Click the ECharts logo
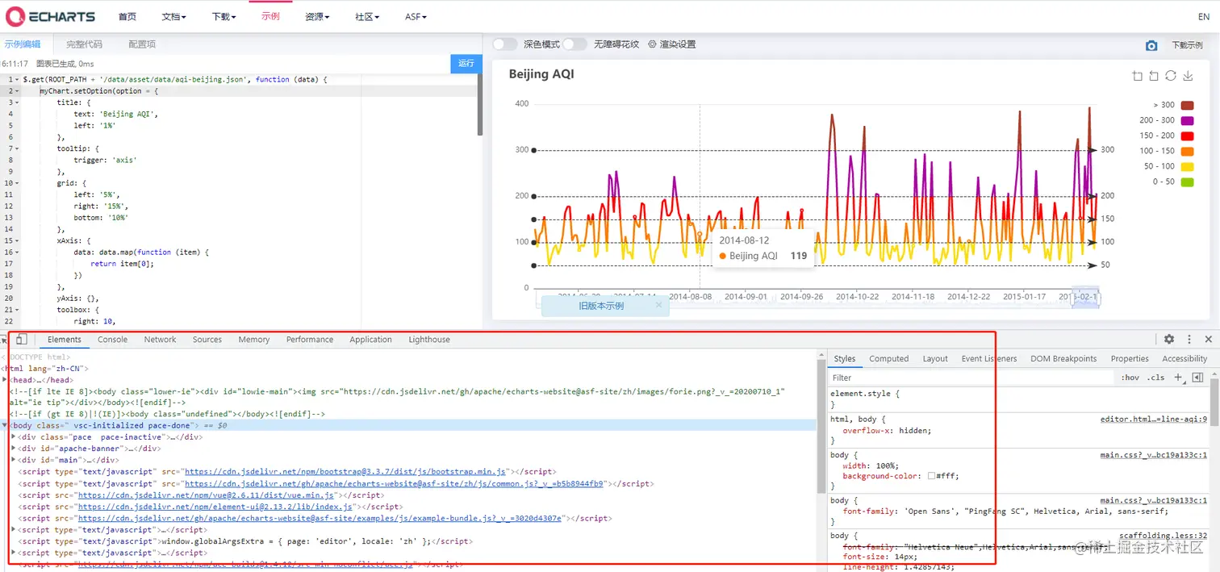Screen dimensions: 1220x572 tap(50, 16)
